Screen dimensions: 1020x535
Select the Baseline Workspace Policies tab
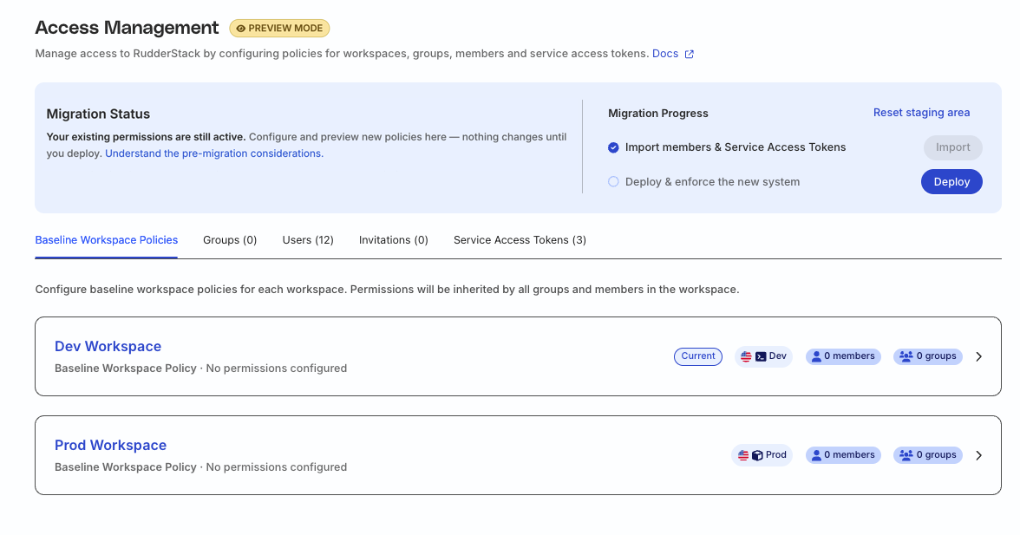point(106,240)
